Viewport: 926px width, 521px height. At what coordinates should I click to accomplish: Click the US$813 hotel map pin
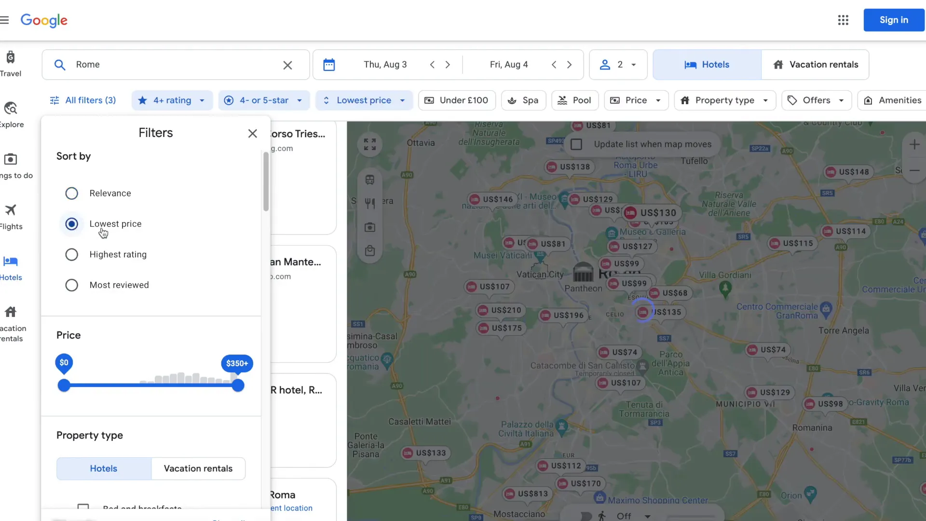coord(527,494)
